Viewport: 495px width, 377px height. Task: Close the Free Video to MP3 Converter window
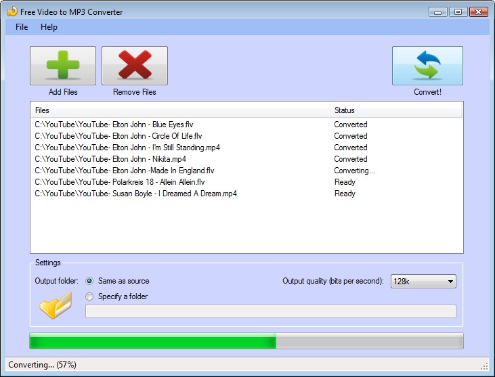(x=478, y=12)
